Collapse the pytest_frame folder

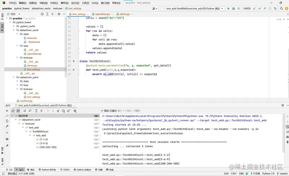(10, 22)
